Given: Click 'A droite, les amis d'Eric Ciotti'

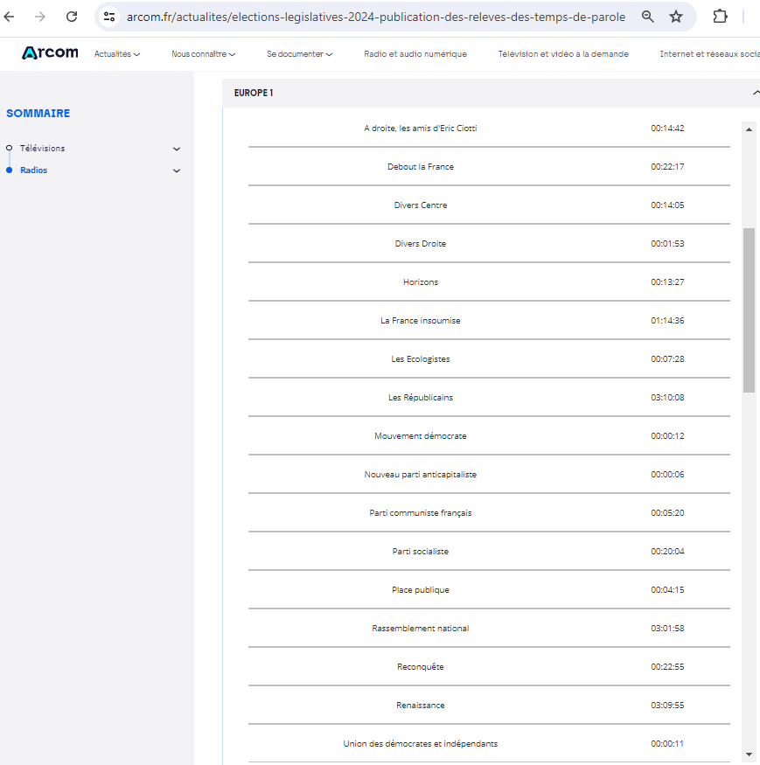Looking at the screenshot, I should pyautogui.click(x=421, y=129).
